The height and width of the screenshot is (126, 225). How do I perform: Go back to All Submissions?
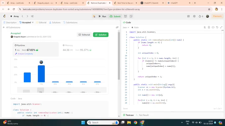tap(12, 27)
